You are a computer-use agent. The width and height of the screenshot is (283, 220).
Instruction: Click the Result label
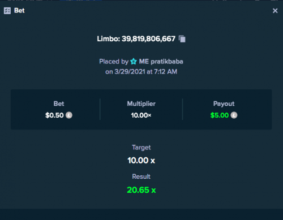tap(141, 176)
